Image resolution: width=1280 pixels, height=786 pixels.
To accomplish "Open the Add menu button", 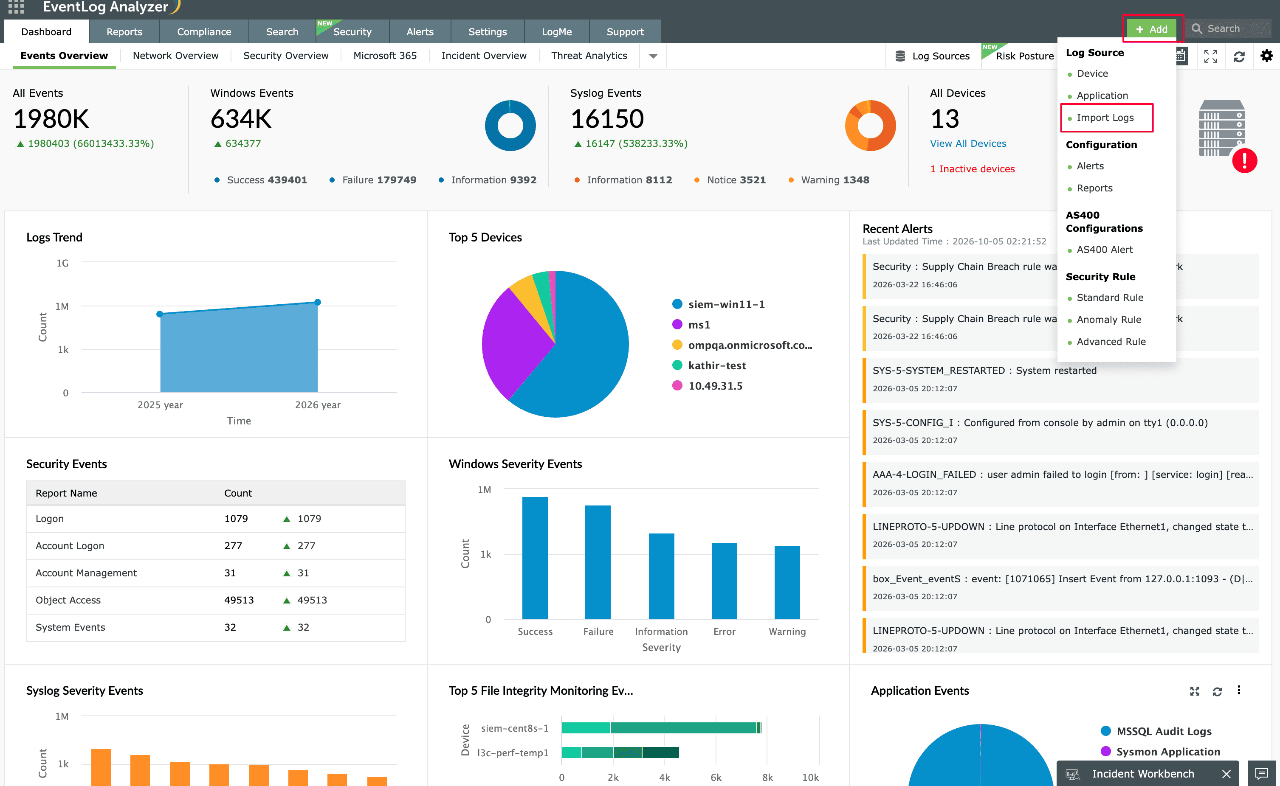I will (x=1152, y=28).
